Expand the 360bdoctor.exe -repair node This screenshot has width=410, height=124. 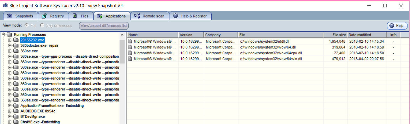pos(10,46)
